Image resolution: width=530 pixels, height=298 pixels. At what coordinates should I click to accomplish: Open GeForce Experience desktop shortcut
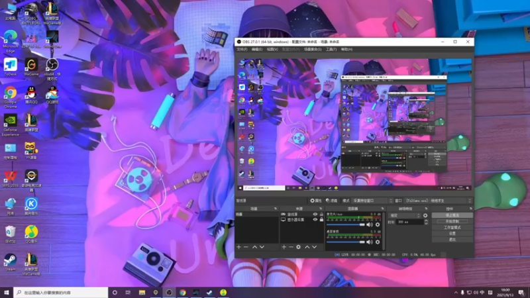(x=11, y=125)
